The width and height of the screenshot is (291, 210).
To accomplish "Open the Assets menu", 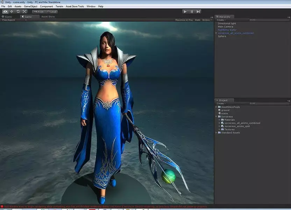I will 18,6.
